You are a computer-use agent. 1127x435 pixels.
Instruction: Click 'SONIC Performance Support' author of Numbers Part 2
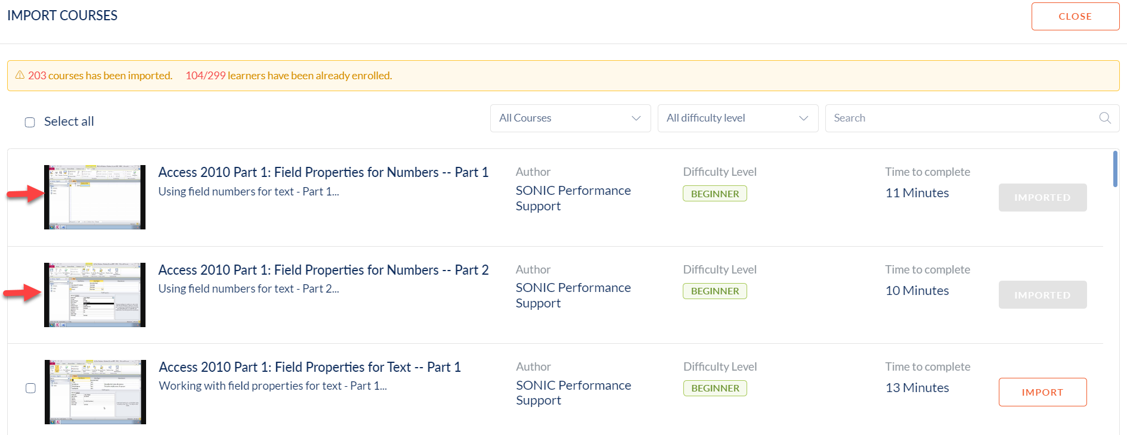pyautogui.click(x=573, y=295)
